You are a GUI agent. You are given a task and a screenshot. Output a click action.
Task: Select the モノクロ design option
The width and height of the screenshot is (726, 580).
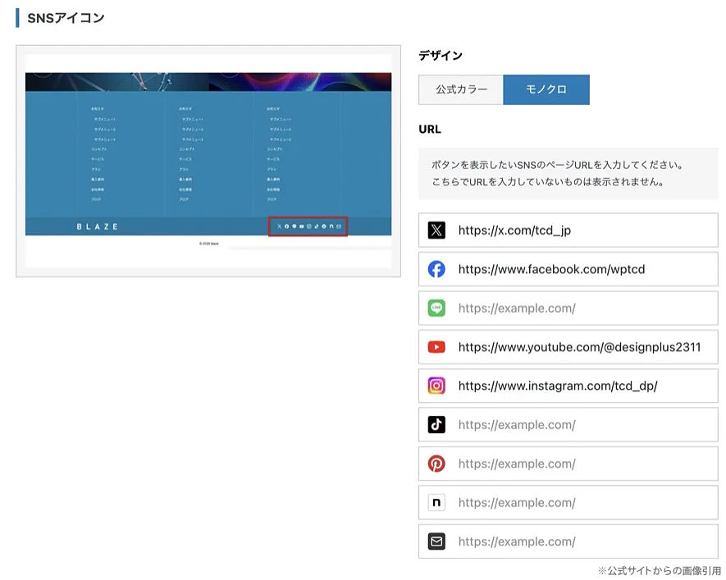pyautogui.click(x=546, y=90)
